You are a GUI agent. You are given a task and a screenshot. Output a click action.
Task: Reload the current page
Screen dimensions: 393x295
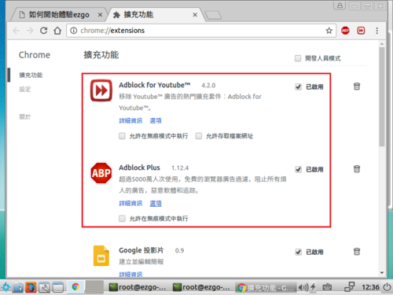(44, 31)
